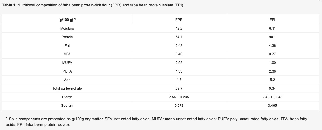The width and height of the screenshot is (322, 130).
Task: Select the Moisture row label
Action: pos(67,29)
